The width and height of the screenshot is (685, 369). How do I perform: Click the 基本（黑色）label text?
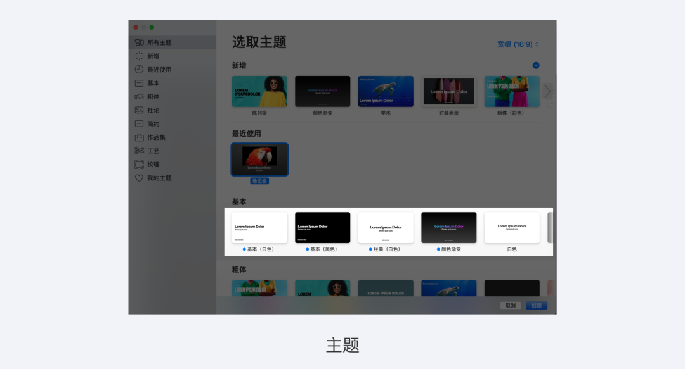(x=323, y=249)
